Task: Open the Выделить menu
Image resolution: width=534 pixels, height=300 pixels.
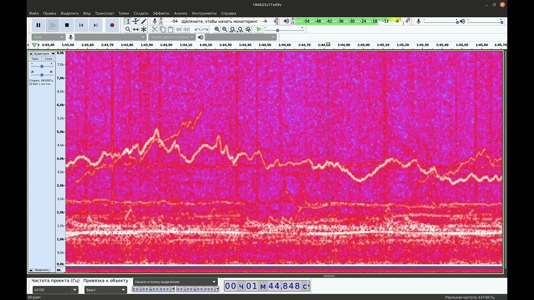Action: (70, 13)
